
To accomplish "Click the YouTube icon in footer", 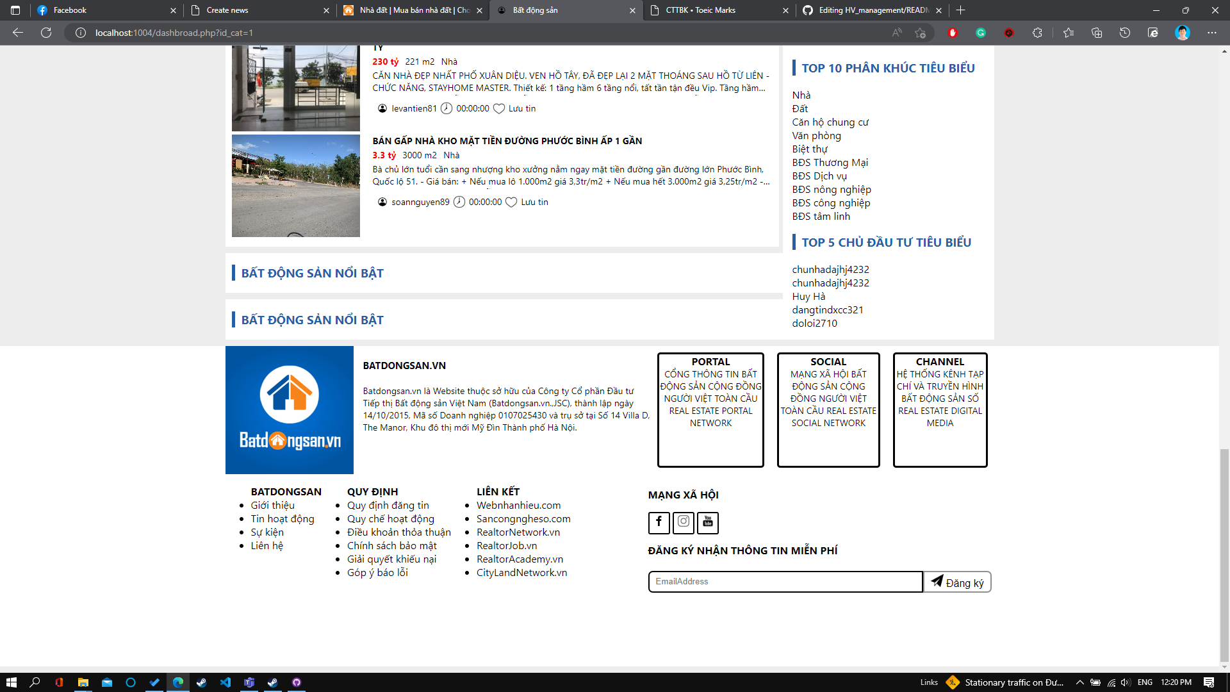I will click(707, 522).
